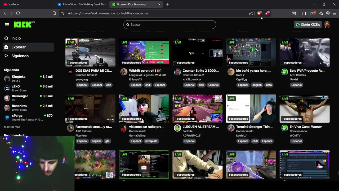339x191 pixels.
Task: Open Brave Shields lion icon
Action: (x=259, y=13)
